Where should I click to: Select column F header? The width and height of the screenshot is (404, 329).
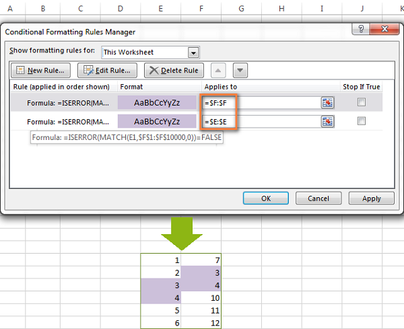coord(201,9)
